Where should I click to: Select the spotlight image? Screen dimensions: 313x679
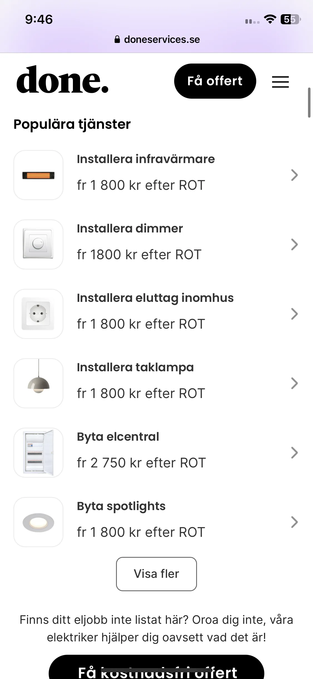[x=38, y=522]
